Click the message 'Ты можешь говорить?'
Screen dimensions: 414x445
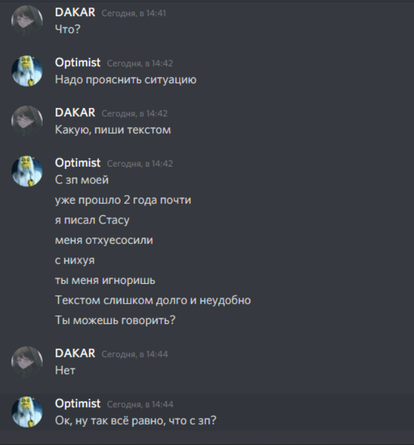(115, 320)
